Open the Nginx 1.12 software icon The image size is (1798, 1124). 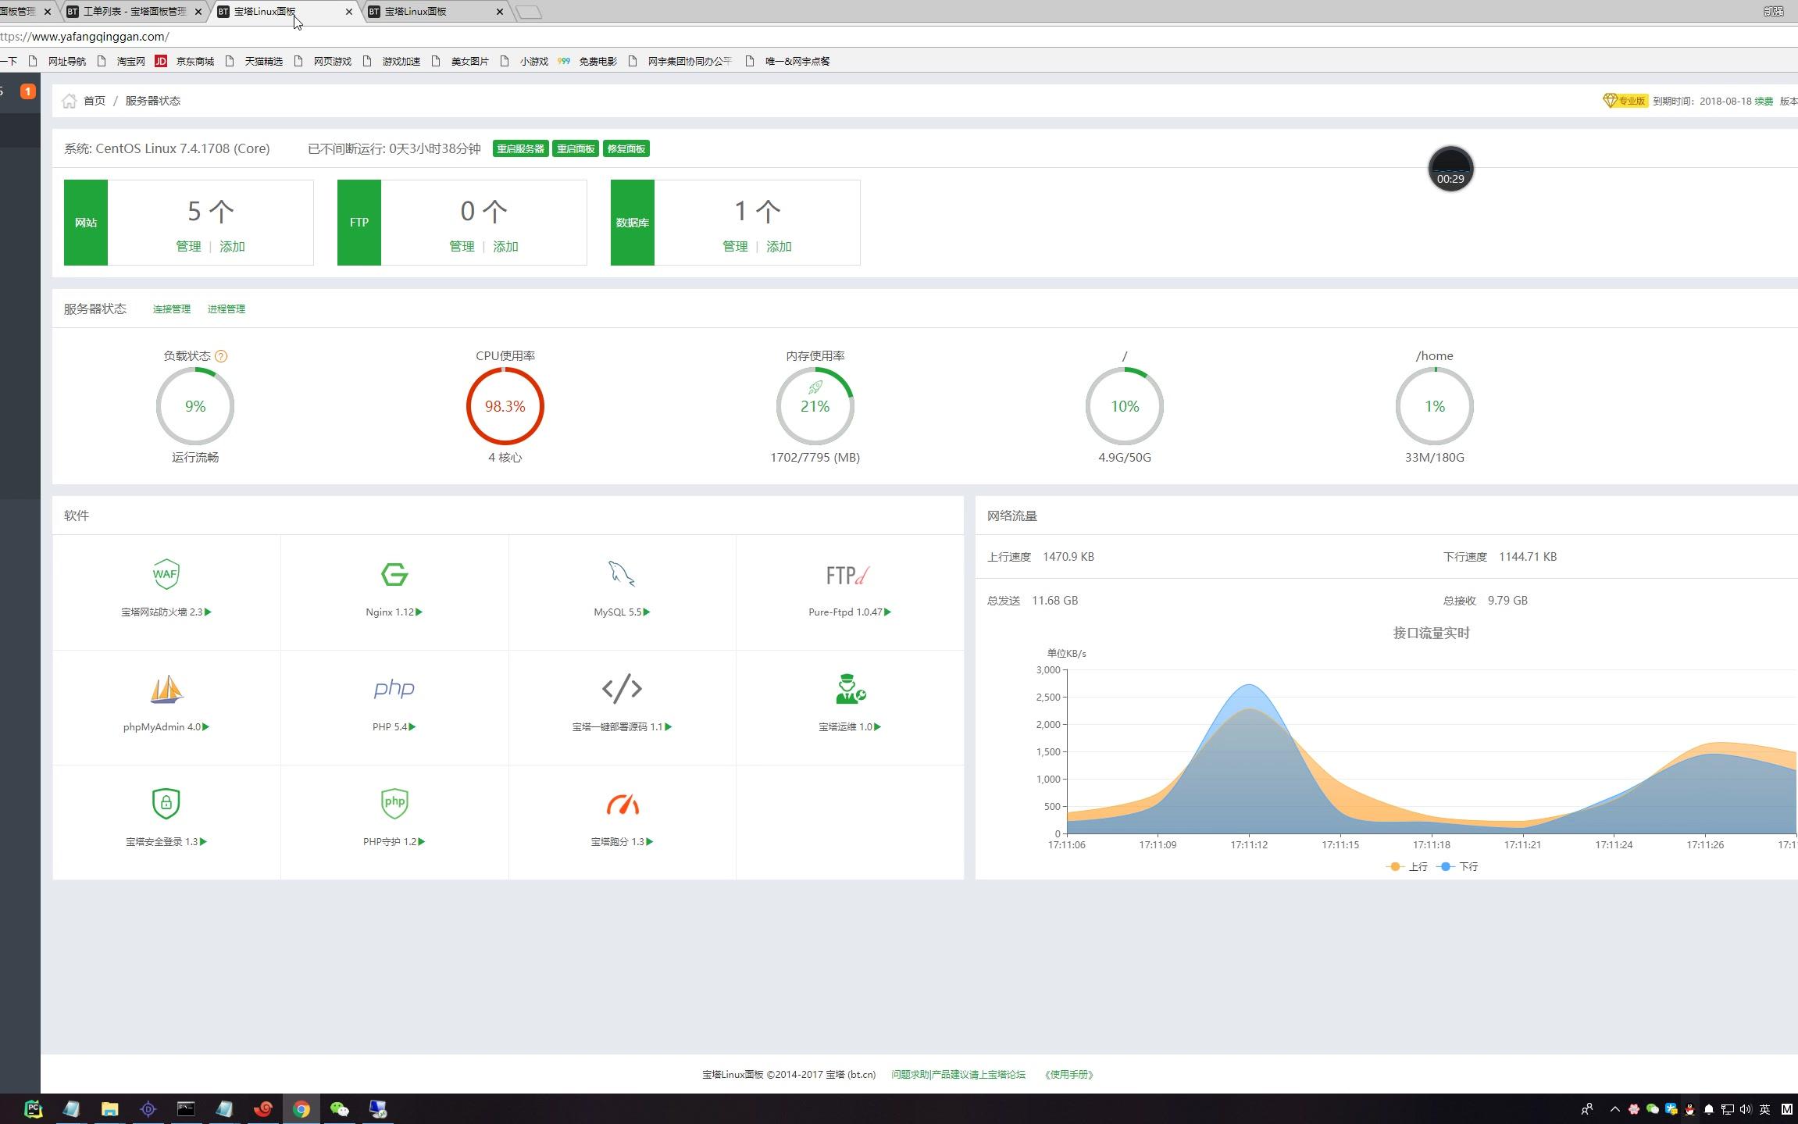pos(394,575)
